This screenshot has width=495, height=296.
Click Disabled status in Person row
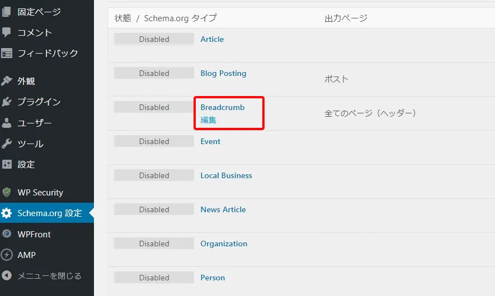click(x=154, y=278)
